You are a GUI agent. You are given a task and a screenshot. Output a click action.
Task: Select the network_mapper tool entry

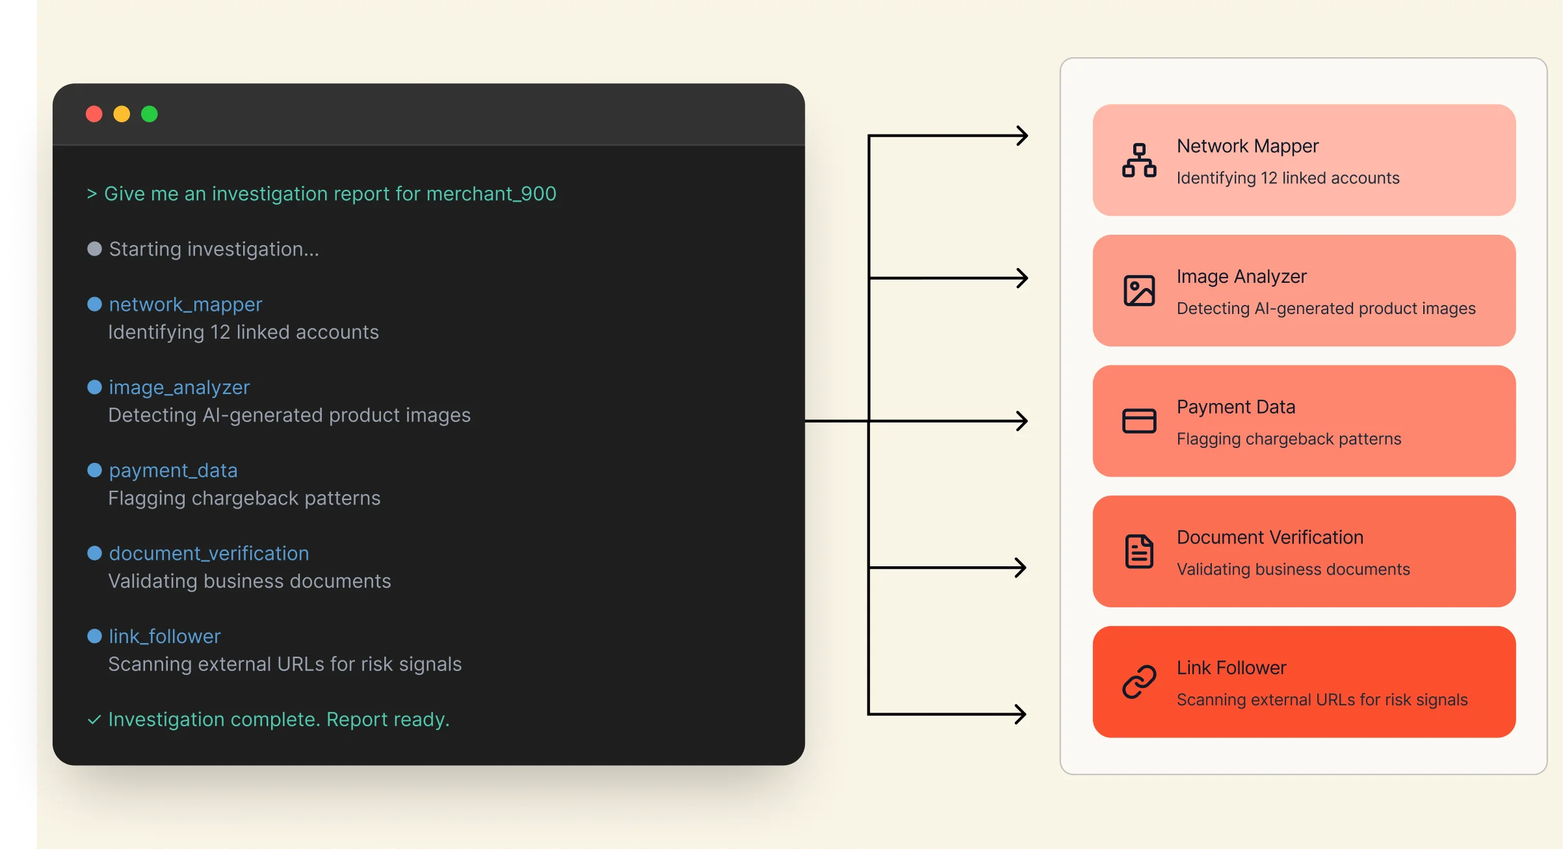coord(185,304)
